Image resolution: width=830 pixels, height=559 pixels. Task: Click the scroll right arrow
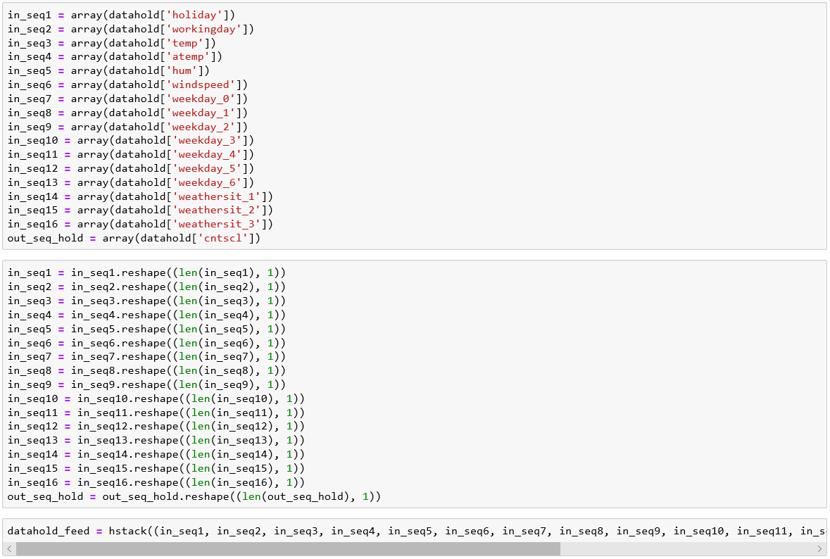click(819, 549)
